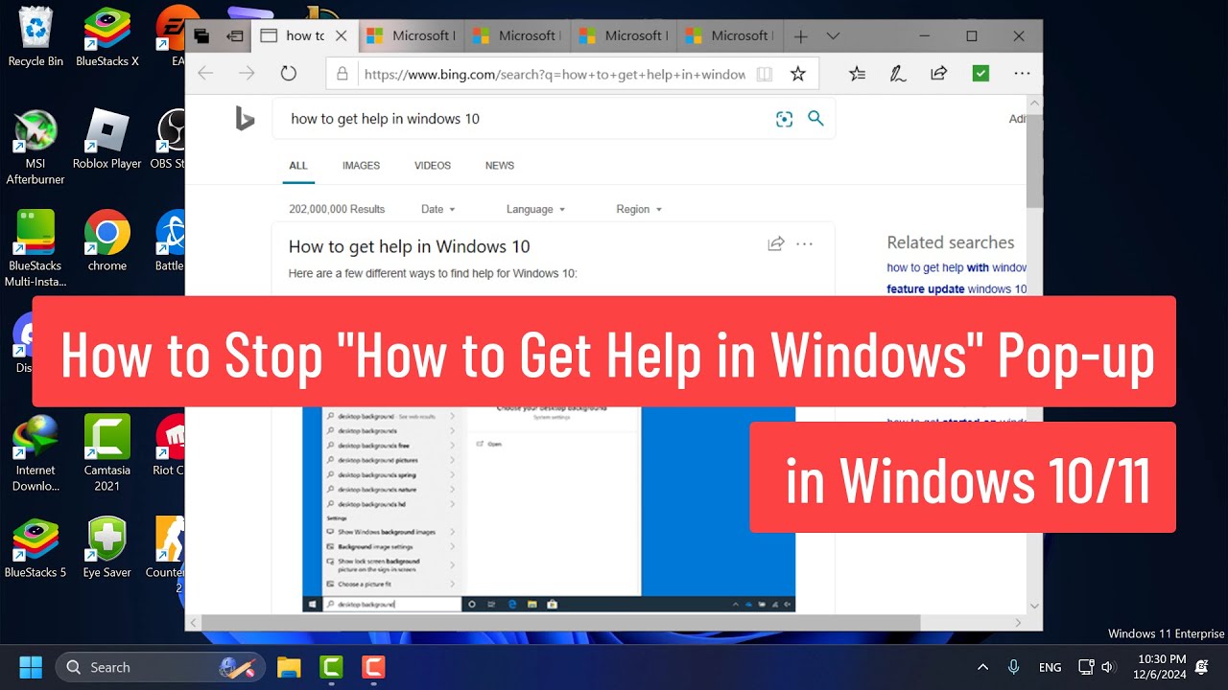
Task: Select the Eye Saver desktop shortcut
Action: 107,549
